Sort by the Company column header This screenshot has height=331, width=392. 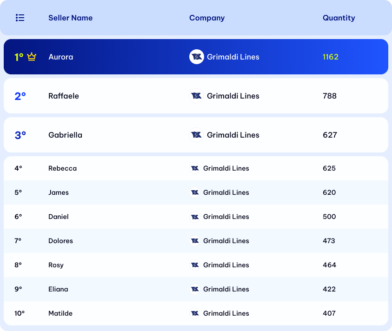click(207, 18)
